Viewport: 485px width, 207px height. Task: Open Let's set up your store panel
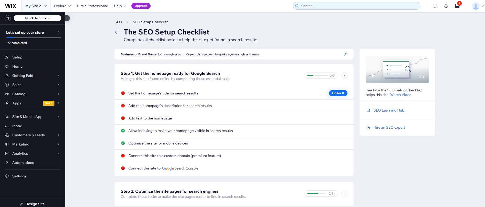tap(33, 32)
